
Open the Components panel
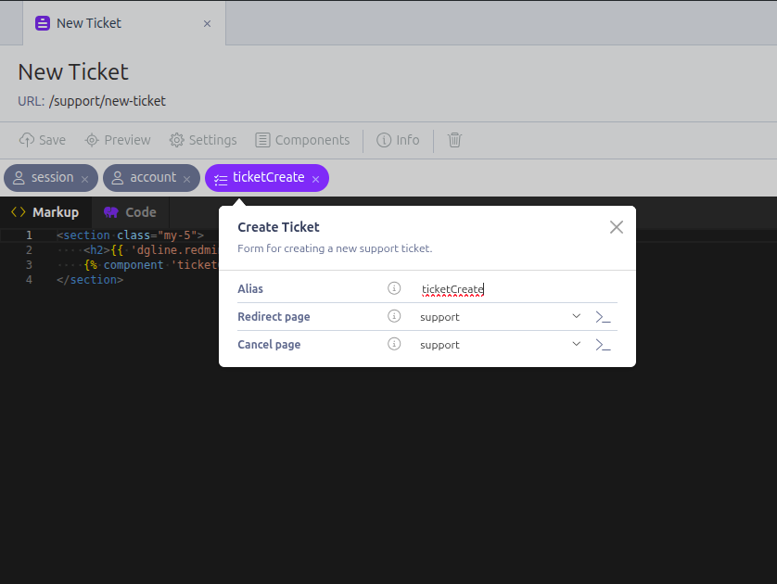(302, 140)
